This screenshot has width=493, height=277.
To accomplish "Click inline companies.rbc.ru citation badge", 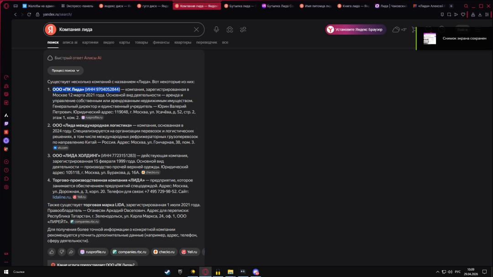I will tap(84, 222).
